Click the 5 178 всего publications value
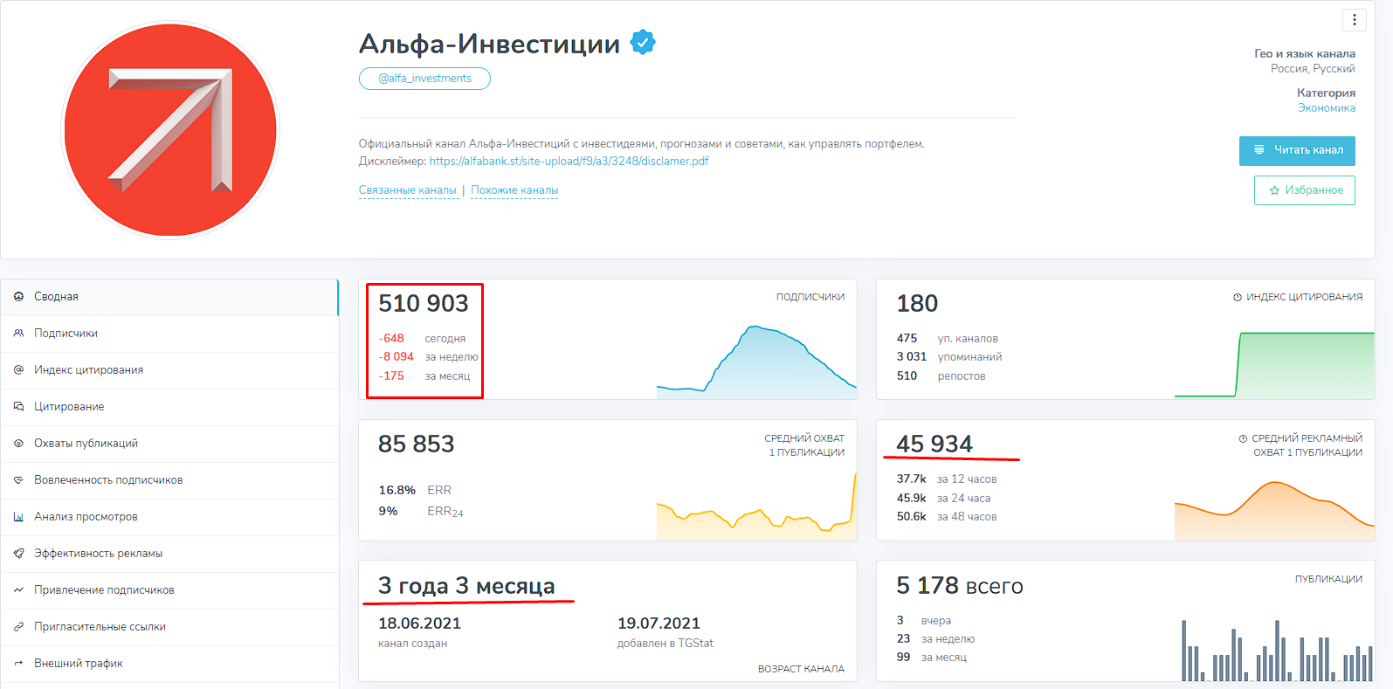Screen dimensions: 1393x689 (960, 586)
